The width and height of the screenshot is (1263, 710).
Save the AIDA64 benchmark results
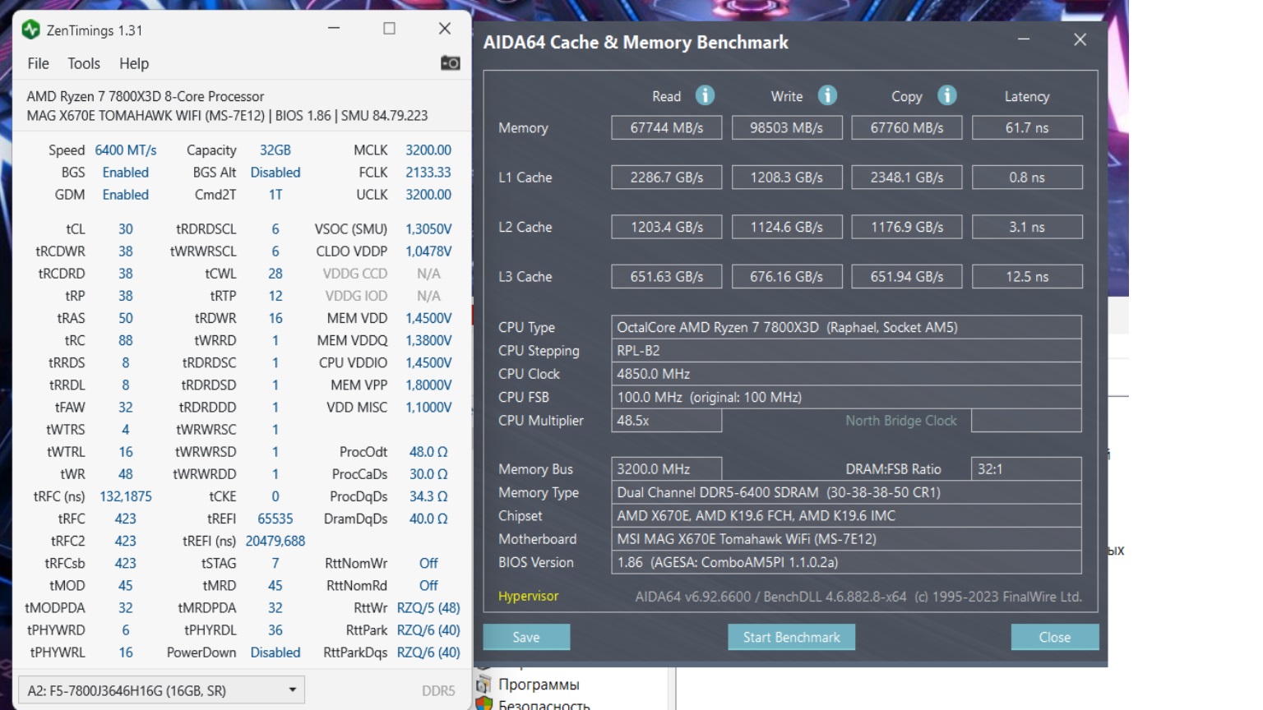coord(526,637)
